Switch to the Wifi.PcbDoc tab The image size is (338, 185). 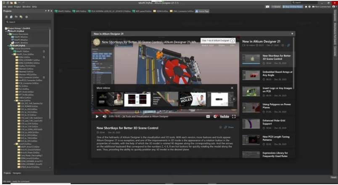point(79,11)
